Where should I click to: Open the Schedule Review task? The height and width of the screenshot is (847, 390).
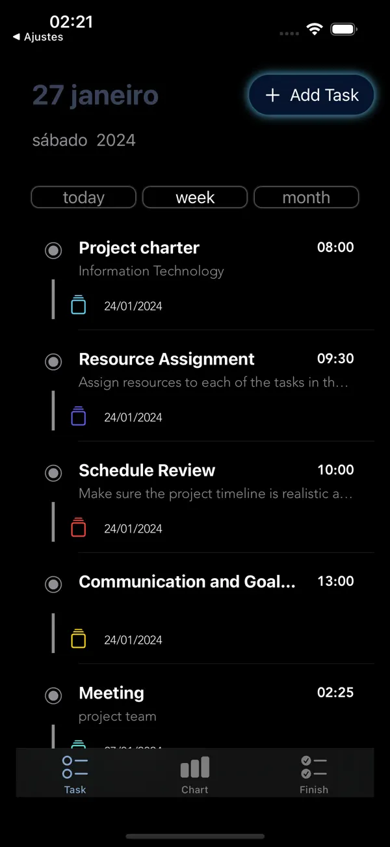tap(147, 470)
